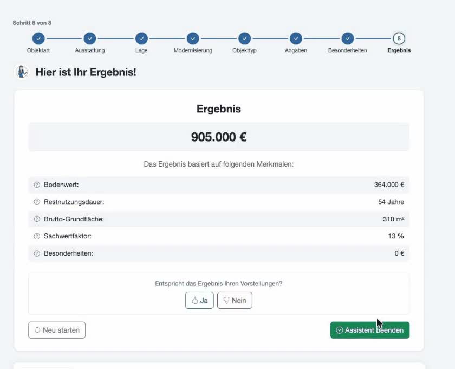The height and width of the screenshot is (369, 455).
Task: Click the question Entspricht das Ergebnis Ihren Vorstellungen?
Action: coord(219,283)
